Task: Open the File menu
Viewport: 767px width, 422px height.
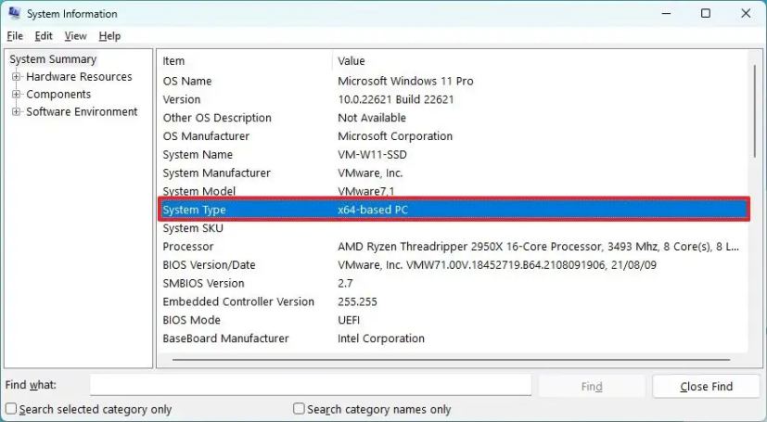Action: point(15,35)
